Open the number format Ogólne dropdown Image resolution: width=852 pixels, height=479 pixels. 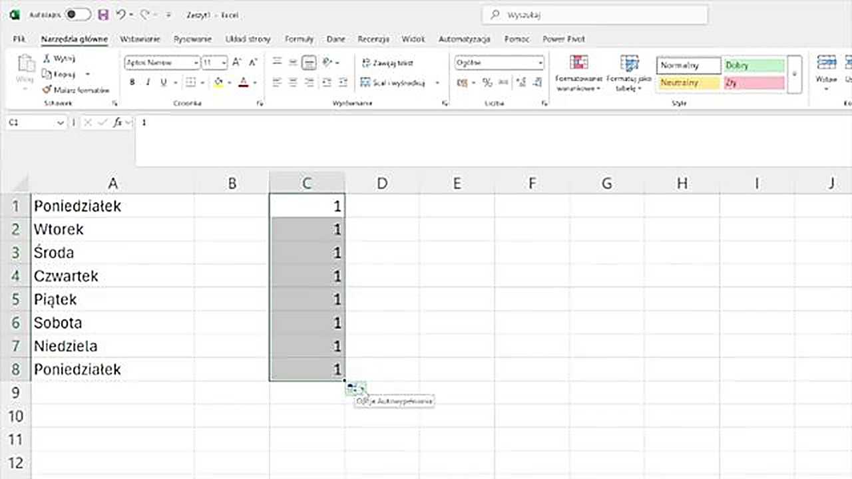[x=540, y=63]
